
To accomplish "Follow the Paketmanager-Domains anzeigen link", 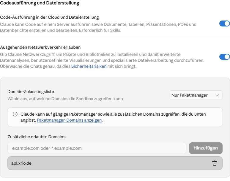I will tap(69, 120).
